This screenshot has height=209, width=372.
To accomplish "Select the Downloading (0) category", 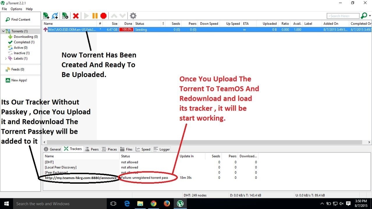I will coord(23,37).
